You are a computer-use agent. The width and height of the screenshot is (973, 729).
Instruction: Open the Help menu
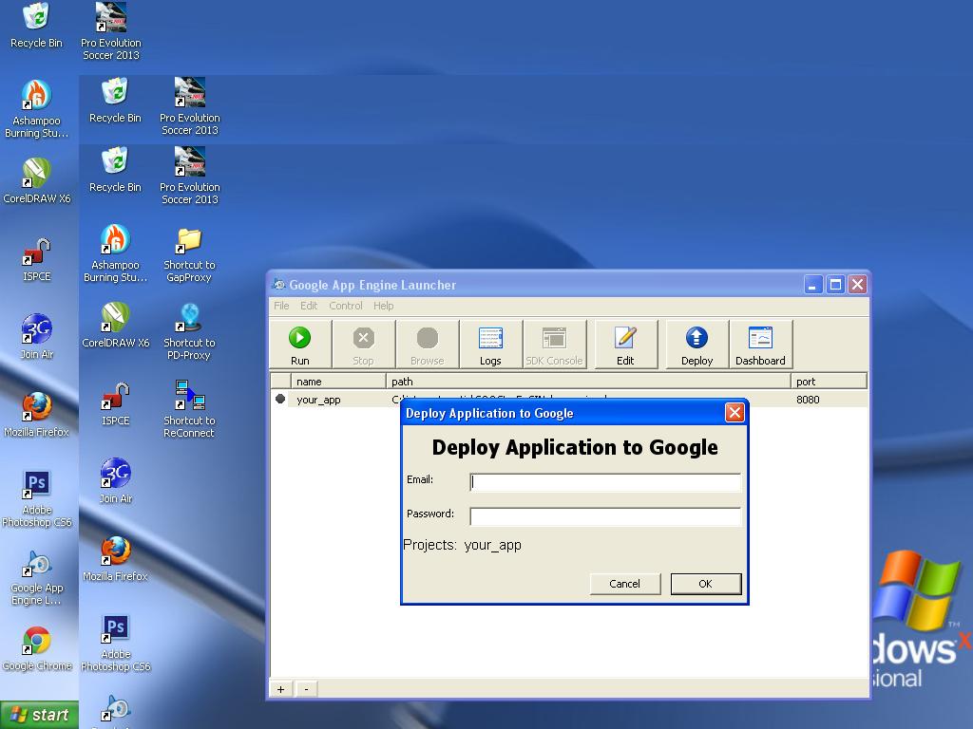tap(384, 306)
